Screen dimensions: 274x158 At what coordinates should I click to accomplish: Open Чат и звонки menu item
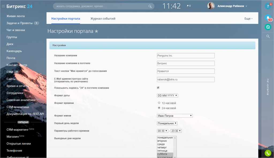tap(16, 30)
